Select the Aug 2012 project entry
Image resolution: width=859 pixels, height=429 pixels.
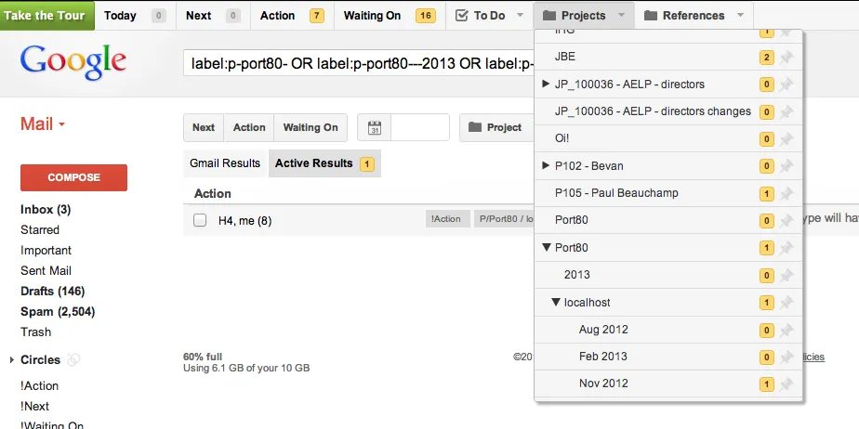tap(603, 330)
